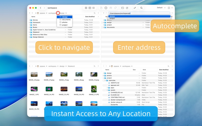Select highlighted photos autocomplete suggestion
202x126 pixels.
pyautogui.click(x=112, y=16)
